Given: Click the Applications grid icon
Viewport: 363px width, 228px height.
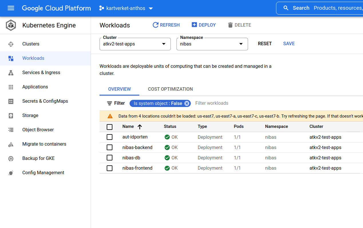Looking at the screenshot, I should click(x=11, y=87).
